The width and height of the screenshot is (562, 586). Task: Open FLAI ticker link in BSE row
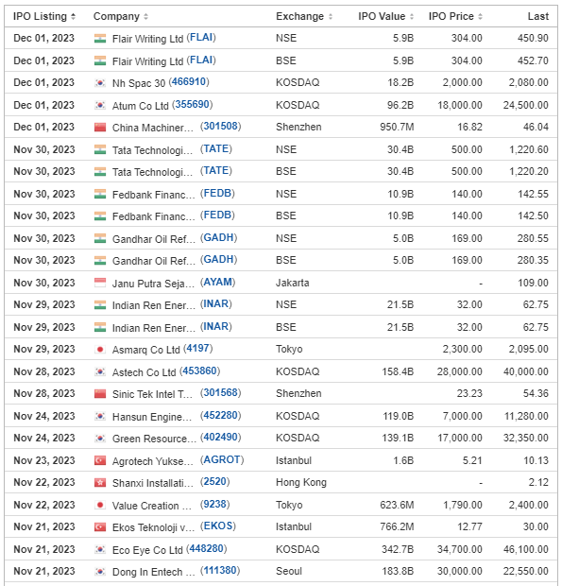pyautogui.click(x=201, y=60)
